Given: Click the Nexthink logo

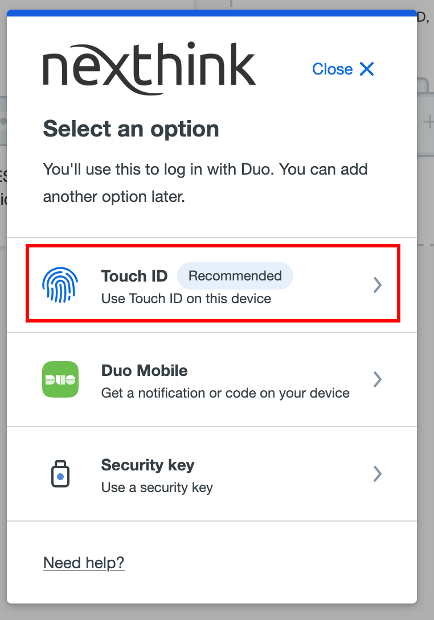Looking at the screenshot, I should coord(149,68).
